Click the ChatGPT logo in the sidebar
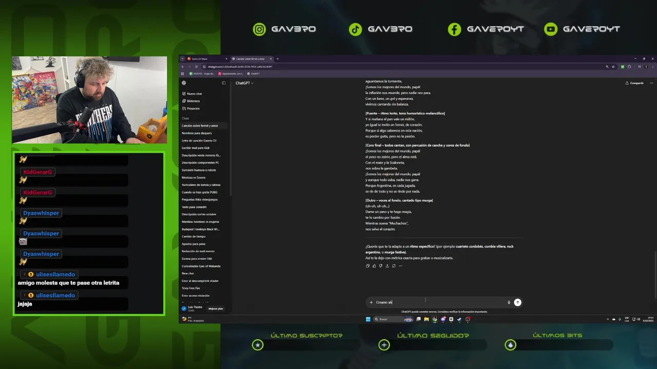The height and width of the screenshot is (369, 657). tap(184, 83)
